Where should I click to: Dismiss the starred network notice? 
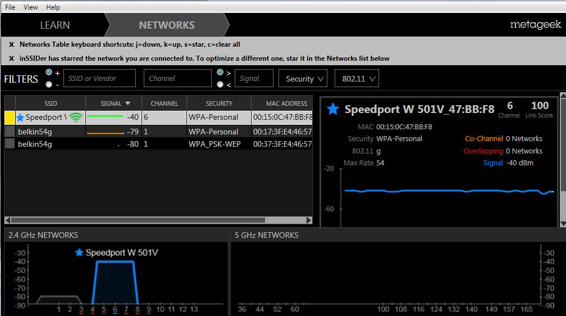(12, 58)
